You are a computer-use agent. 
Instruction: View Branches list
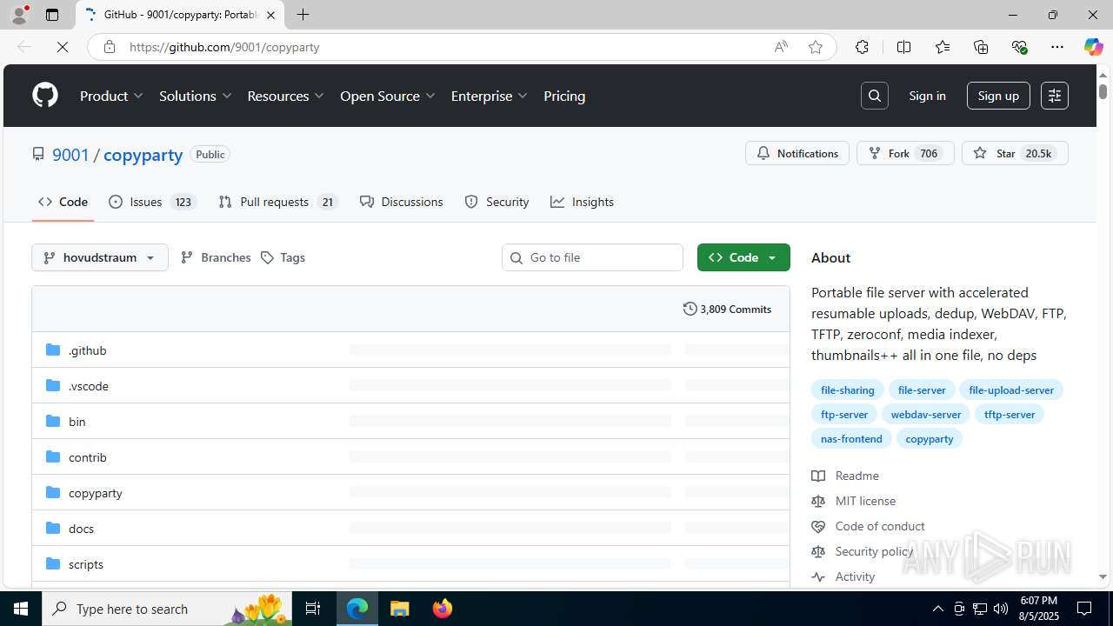(216, 257)
